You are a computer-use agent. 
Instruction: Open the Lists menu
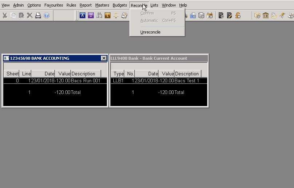click(154, 5)
